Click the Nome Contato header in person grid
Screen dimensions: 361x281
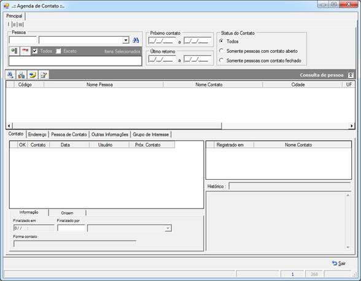point(212,85)
